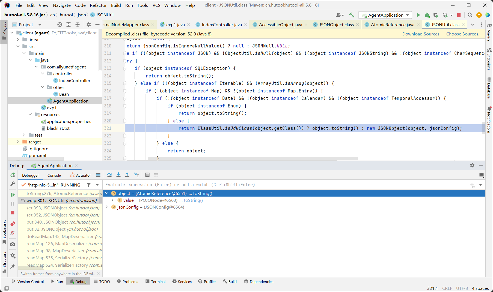493x292 pixels.
Task: Resume program in debugger sidebar
Action: (x=13, y=195)
